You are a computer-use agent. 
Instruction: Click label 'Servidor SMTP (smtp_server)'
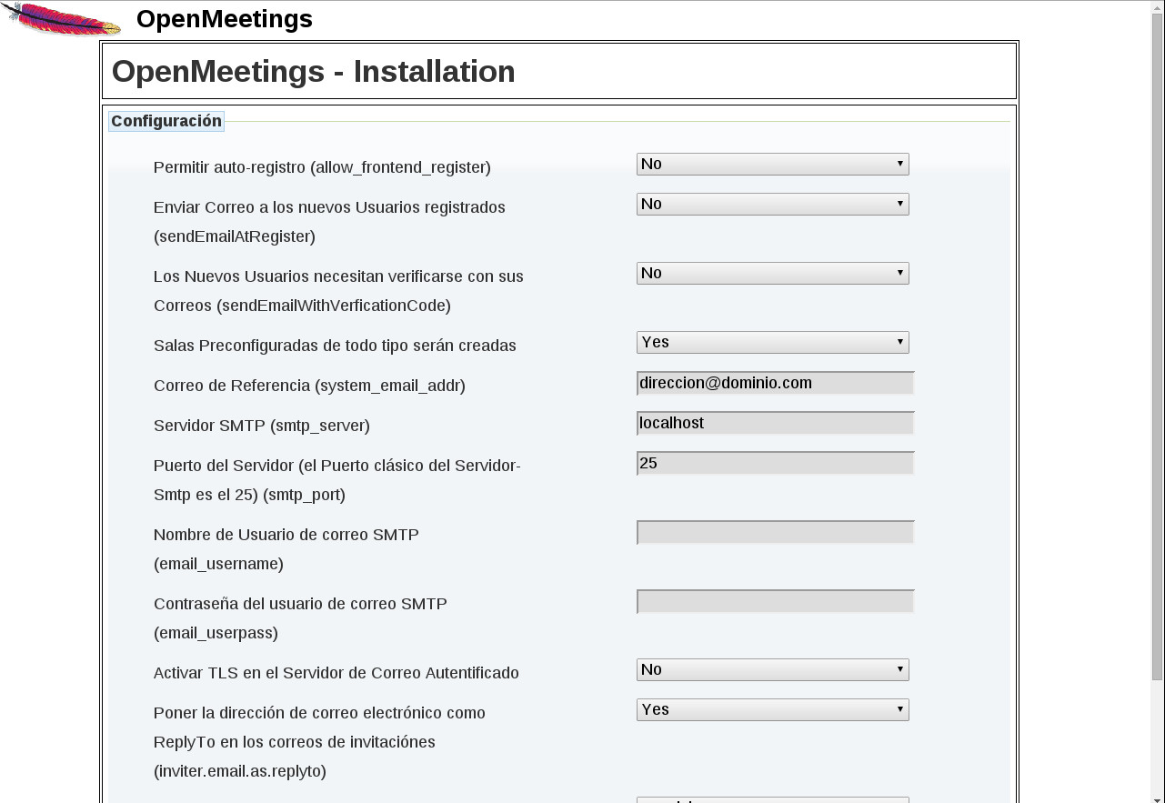(x=262, y=426)
